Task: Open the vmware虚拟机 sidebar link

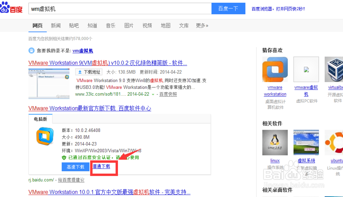Action: pos(306,91)
